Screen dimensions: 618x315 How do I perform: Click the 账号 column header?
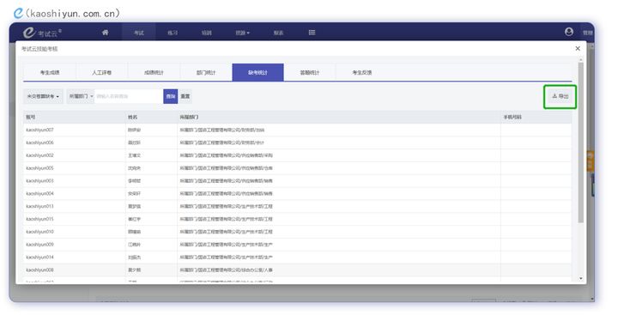(74, 117)
